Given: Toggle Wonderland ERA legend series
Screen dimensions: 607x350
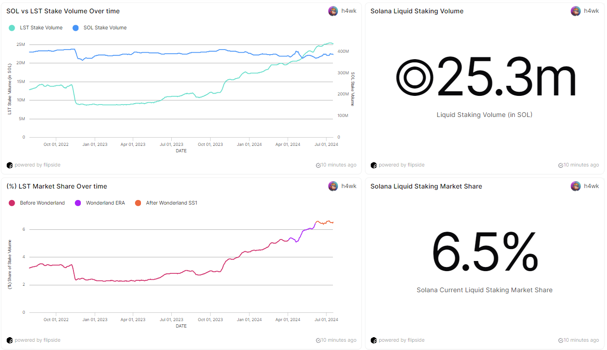Looking at the screenshot, I should click(x=105, y=203).
